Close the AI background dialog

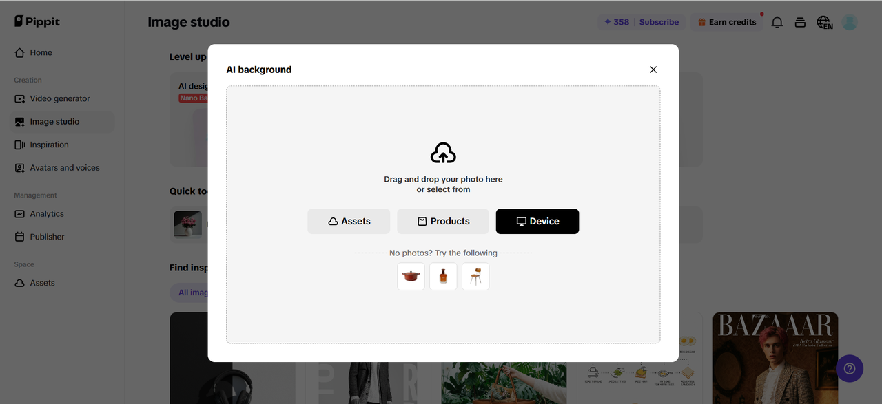click(653, 70)
